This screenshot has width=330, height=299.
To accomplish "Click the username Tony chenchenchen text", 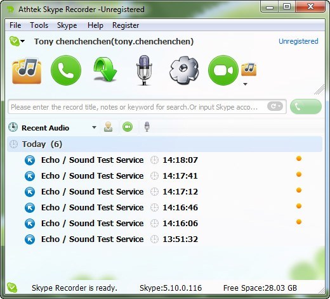I will click(114, 42).
